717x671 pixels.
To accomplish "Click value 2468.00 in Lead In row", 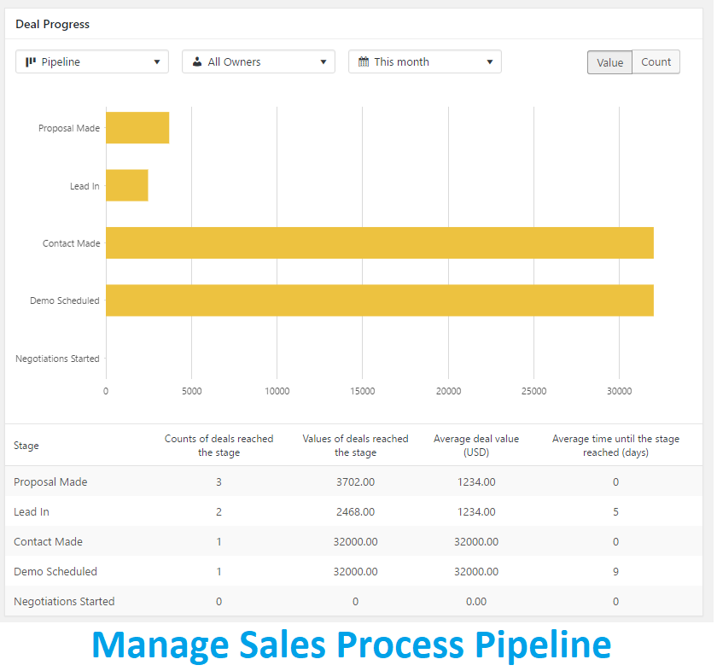I will coord(355,512).
